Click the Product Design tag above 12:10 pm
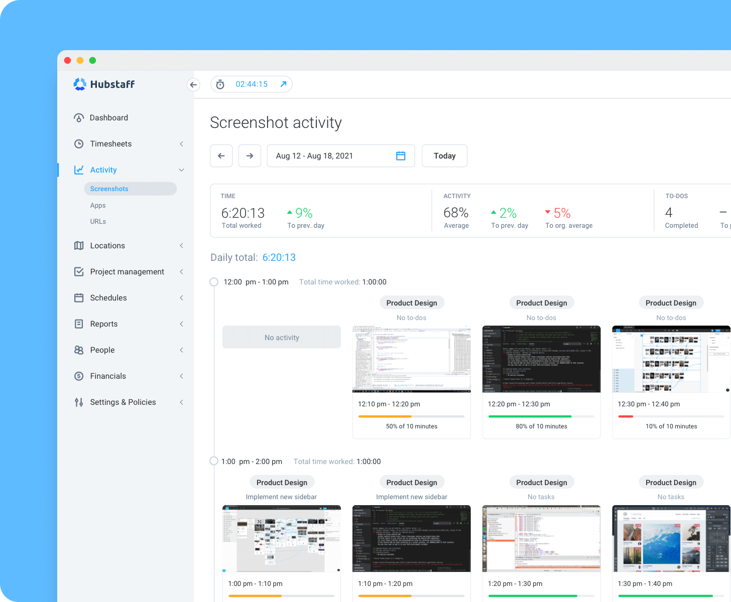 [412, 303]
